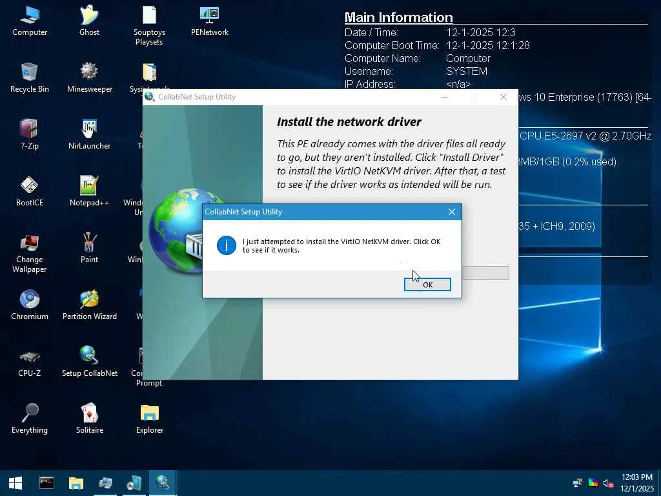Launch Minesweeper from the desktop
Viewport: 661px width, 496px height.
(x=89, y=77)
